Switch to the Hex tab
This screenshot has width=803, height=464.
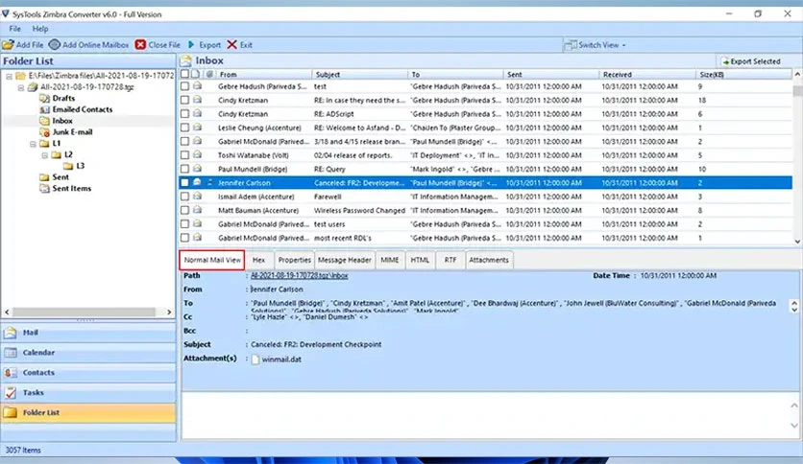(258, 260)
